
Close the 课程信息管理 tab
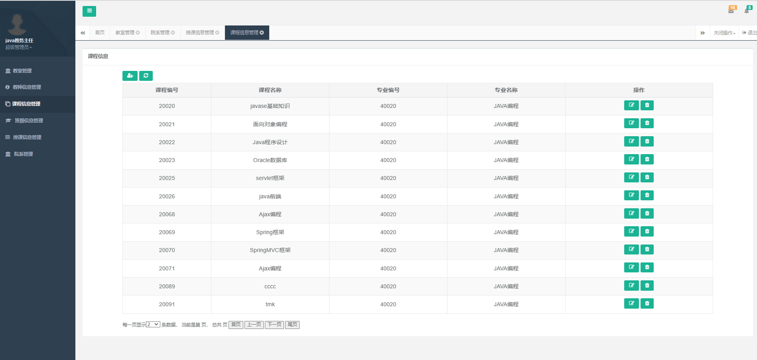262,33
